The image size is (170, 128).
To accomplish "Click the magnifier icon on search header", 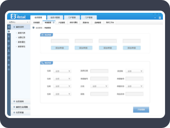I will (x=42, y=63).
